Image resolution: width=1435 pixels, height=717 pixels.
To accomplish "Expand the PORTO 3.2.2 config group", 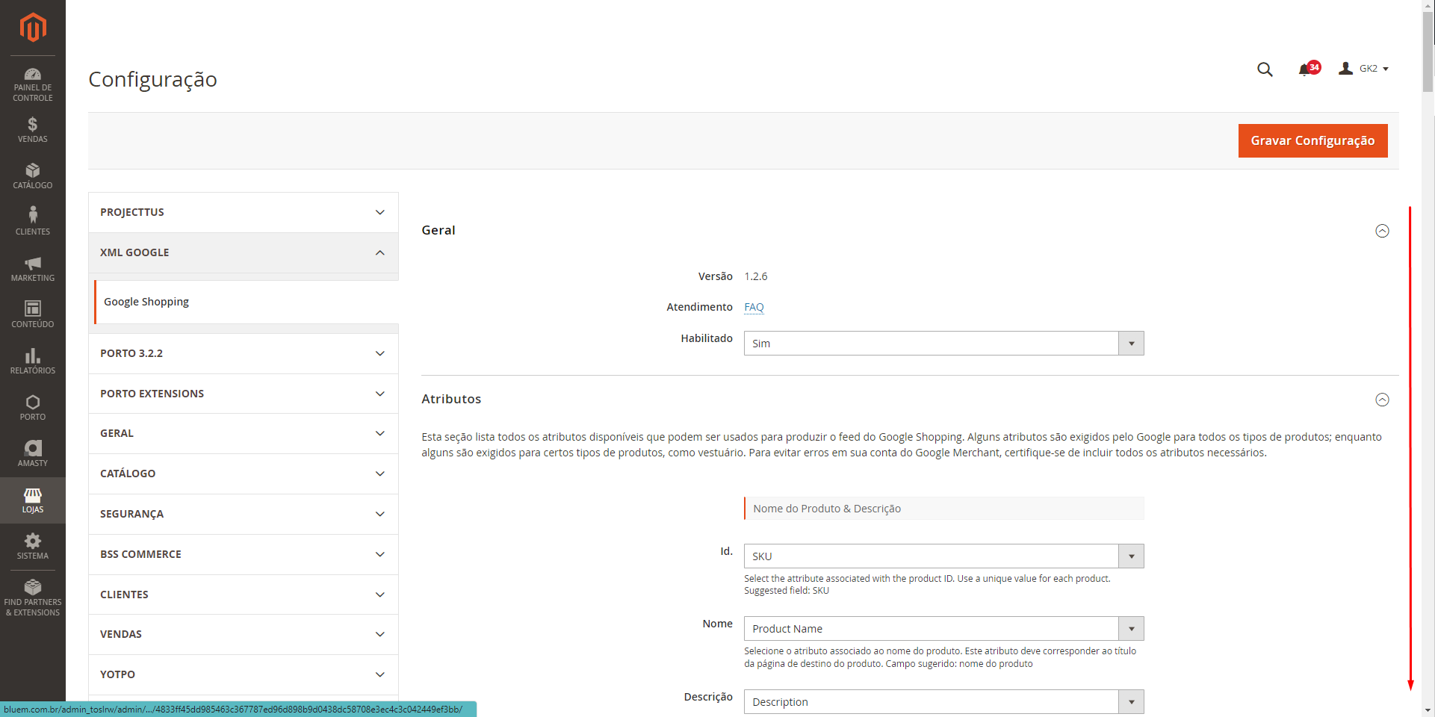I will 244,353.
